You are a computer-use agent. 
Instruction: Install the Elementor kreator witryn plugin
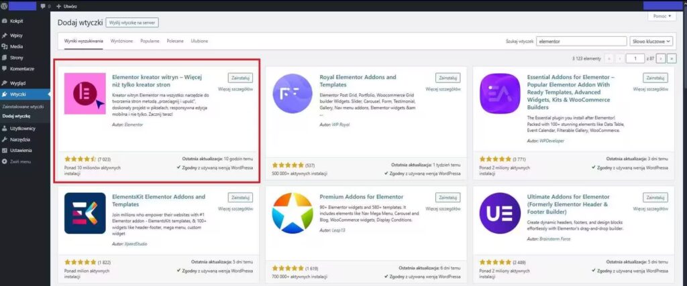(x=240, y=78)
